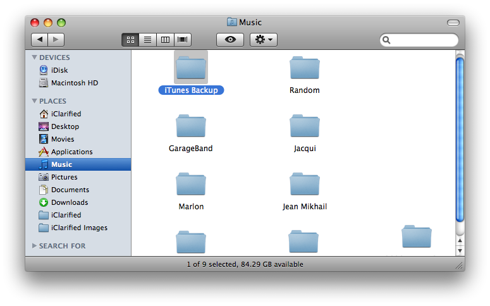490x306 pixels.
Task: Go back with the left arrow button
Action: coord(39,40)
